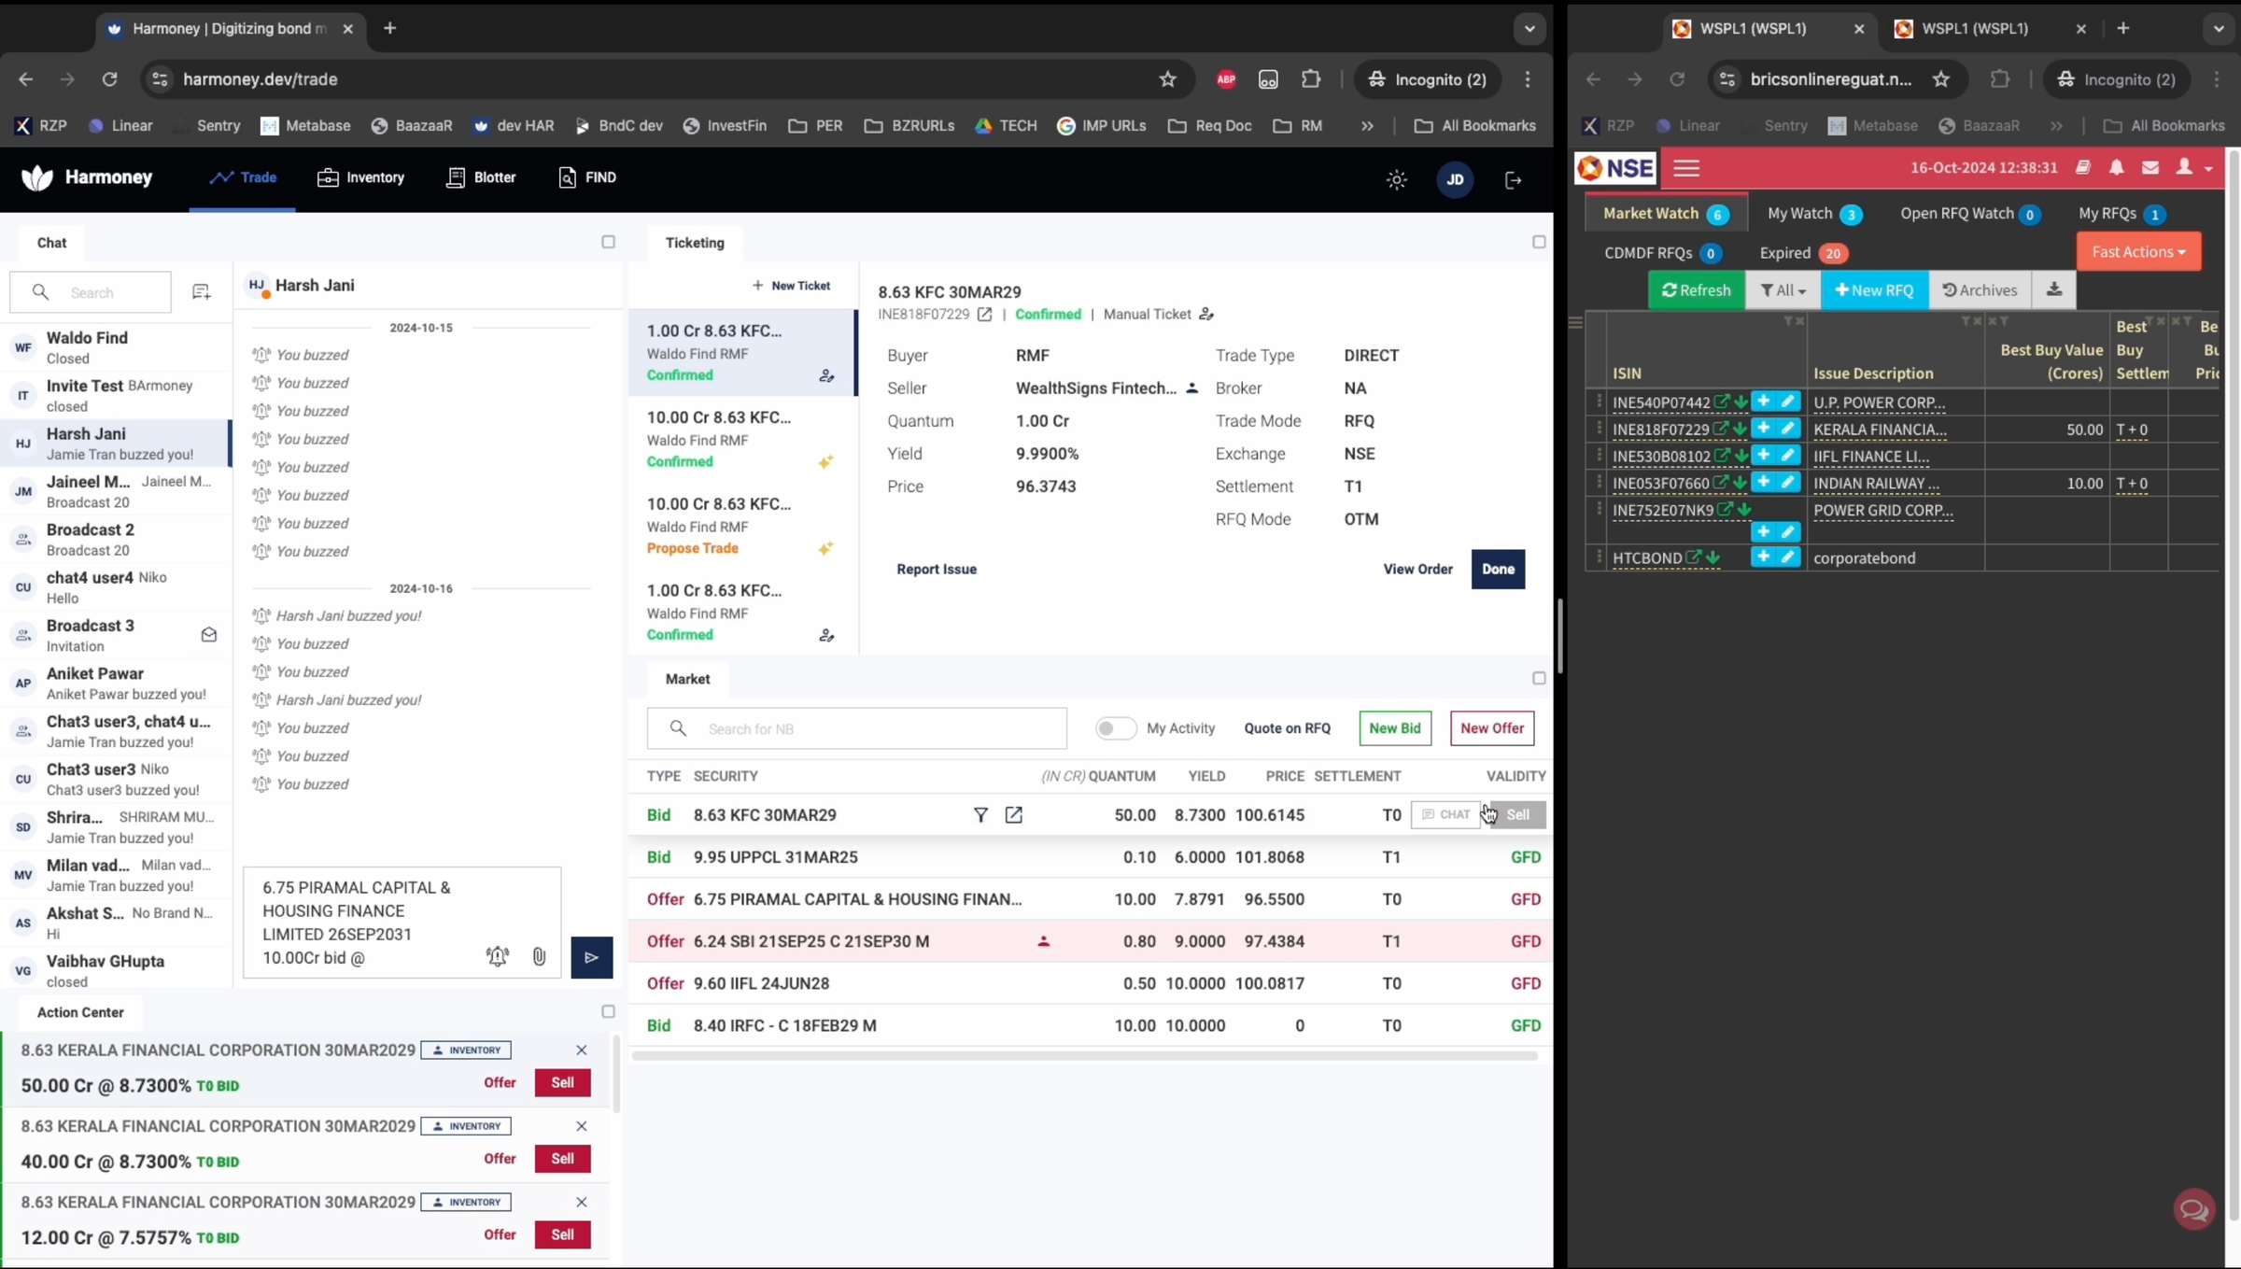
Task: Click New Ticket button
Action: [x=791, y=286]
